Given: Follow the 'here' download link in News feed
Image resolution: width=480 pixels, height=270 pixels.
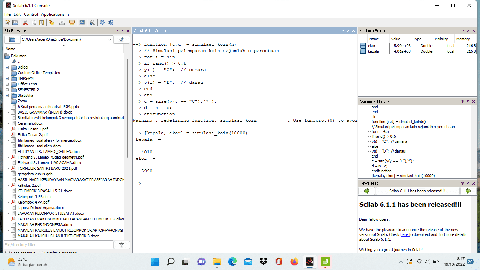Looking at the screenshot, I should [x=404, y=234].
